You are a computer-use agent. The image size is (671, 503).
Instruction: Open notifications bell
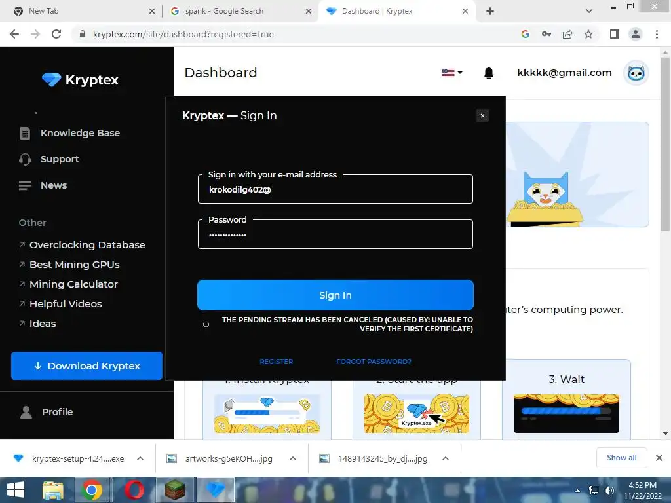pyautogui.click(x=489, y=73)
